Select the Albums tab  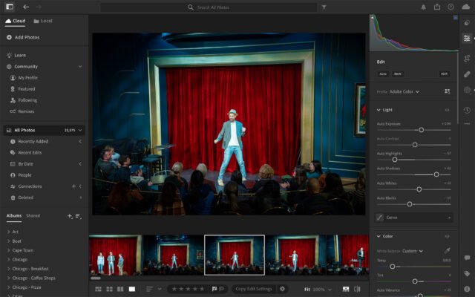pos(14,216)
